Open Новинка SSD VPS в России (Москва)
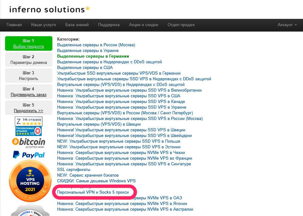Image resolution: width=303 pixels, height=216 pixels. click(130, 119)
